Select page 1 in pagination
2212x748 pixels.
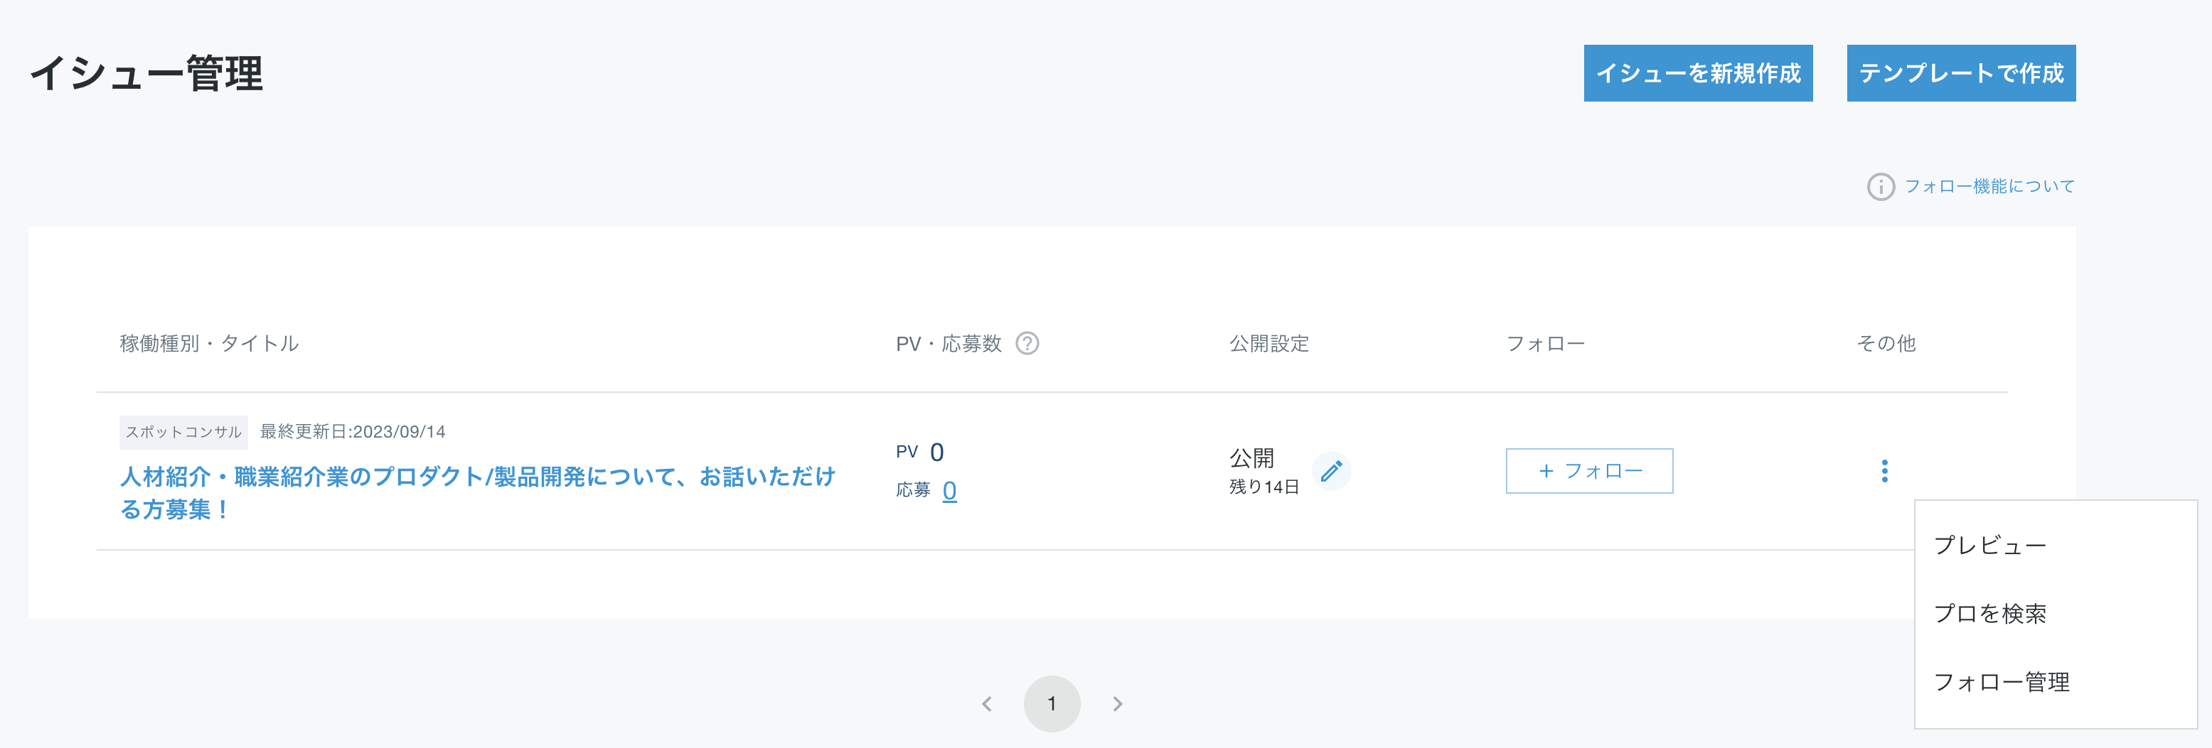pyautogui.click(x=1053, y=703)
